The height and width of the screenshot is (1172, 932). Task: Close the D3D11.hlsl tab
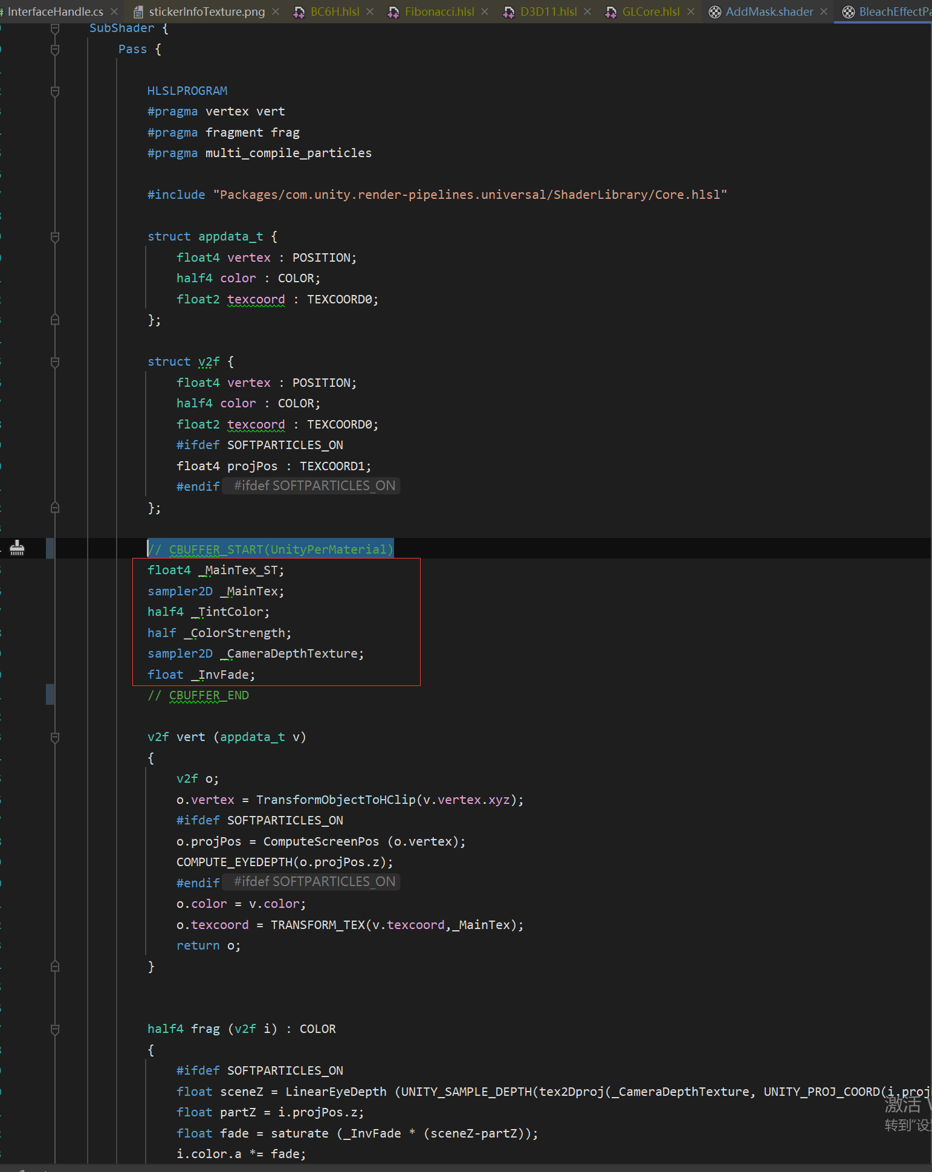pyautogui.click(x=587, y=11)
